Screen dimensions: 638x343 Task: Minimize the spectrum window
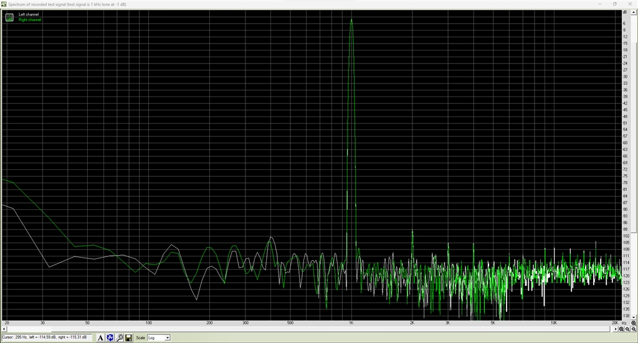(600, 4)
